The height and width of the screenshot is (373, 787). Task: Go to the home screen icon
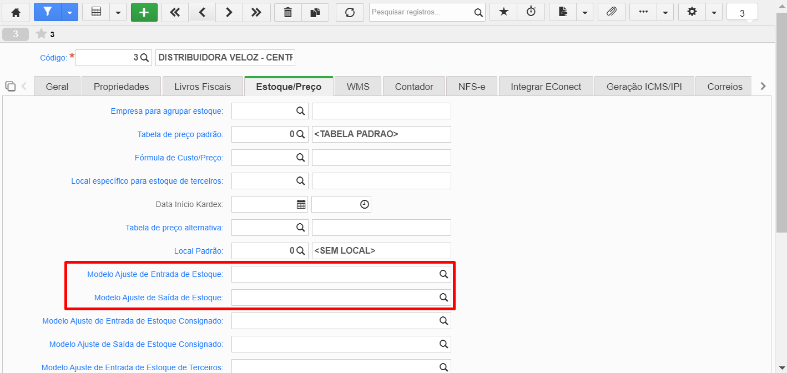click(16, 12)
